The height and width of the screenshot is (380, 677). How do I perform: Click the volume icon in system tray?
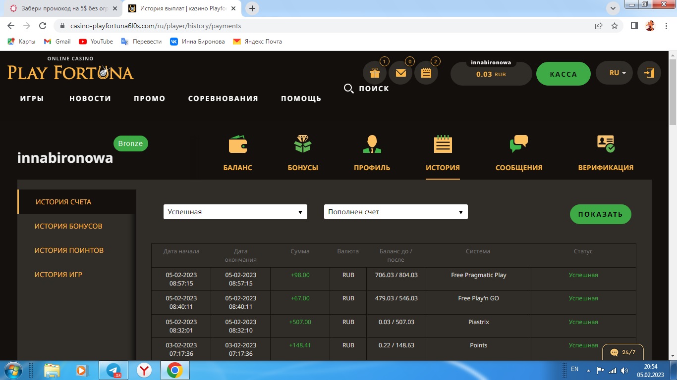coord(625,370)
